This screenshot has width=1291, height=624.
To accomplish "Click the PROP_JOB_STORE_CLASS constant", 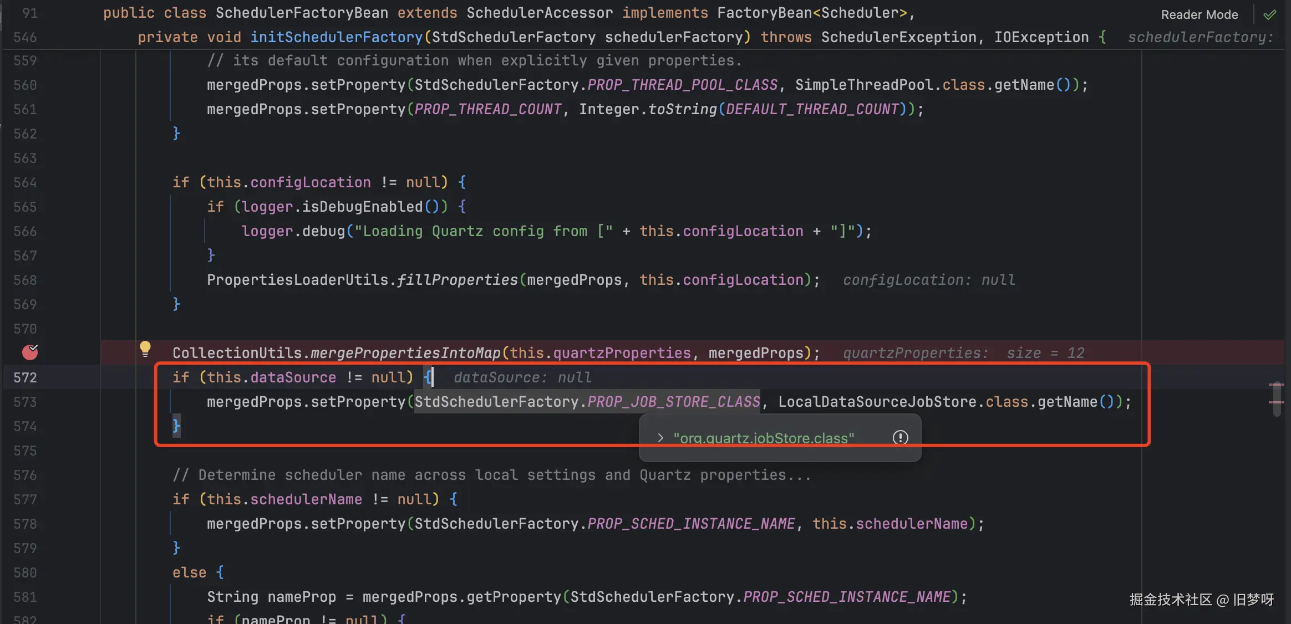I will 673,402.
